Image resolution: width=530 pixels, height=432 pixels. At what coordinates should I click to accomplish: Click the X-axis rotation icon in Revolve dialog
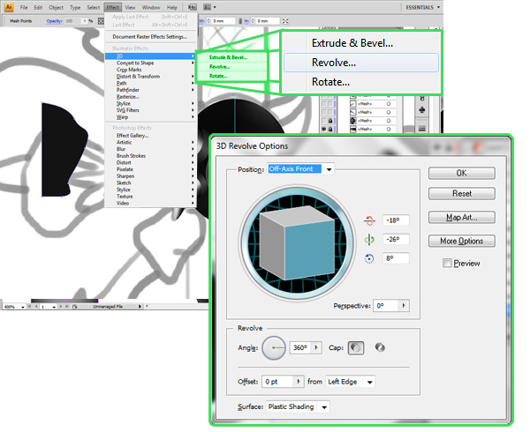point(369,221)
